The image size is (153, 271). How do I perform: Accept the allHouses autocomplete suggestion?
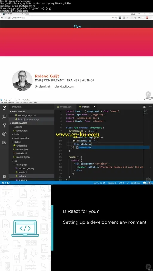pos(112,147)
